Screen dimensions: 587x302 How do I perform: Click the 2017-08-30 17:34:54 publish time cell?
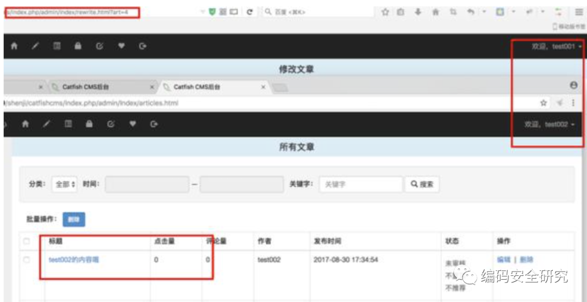coord(346,260)
